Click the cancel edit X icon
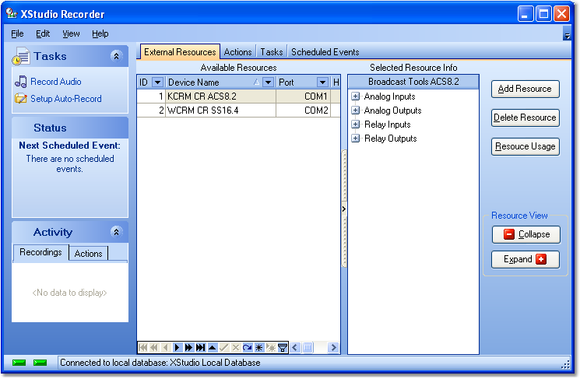 (x=235, y=348)
